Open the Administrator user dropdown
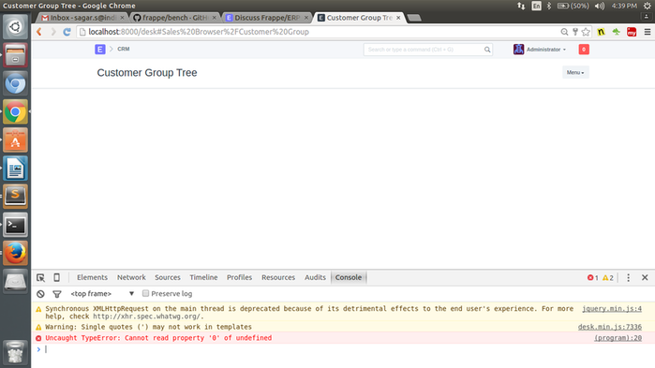The height and width of the screenshot is (368, 655). pos(540,50)
